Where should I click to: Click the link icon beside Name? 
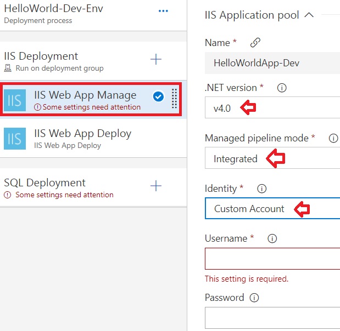pyautogui.click(x=255, y=42)
